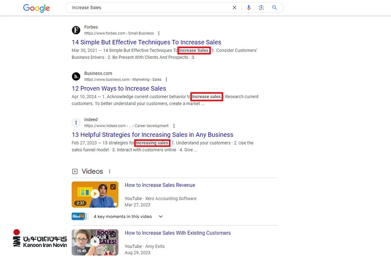The image size is (391, 260).
Task: Clear the search box with the X icon
Action: click(235, 8)
